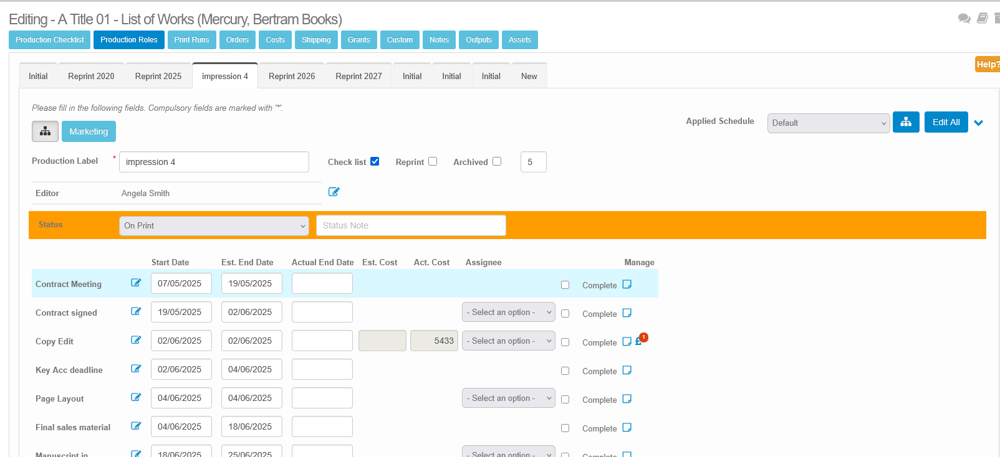Click the note icon for Page Layout
The image size is (1000, 457).
point(627,399)
